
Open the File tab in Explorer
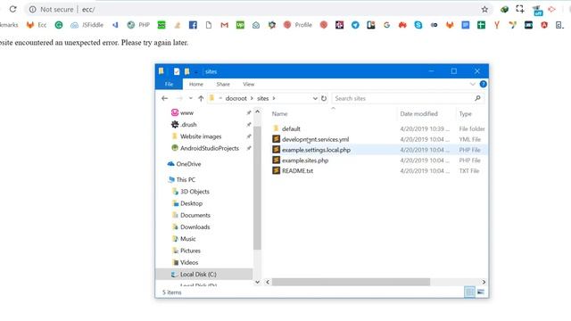click(x=169, y=84)
